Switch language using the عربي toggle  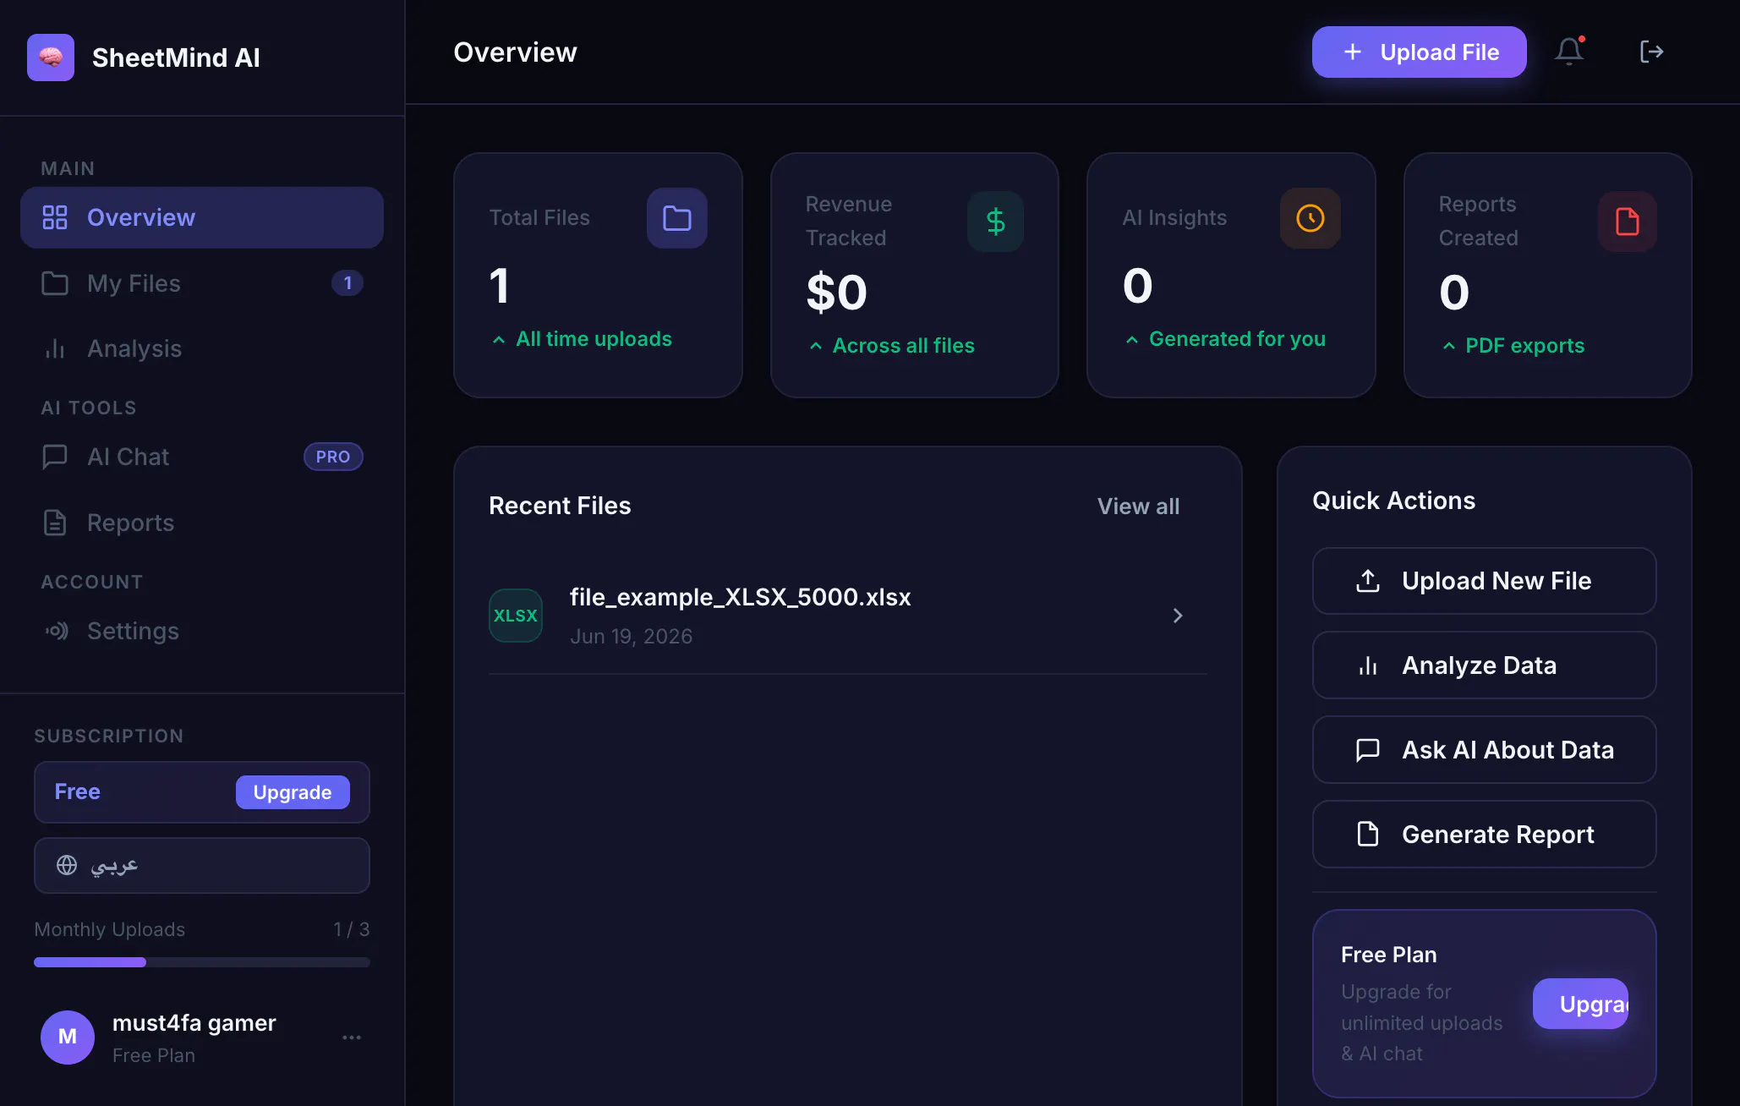(202, 865)
